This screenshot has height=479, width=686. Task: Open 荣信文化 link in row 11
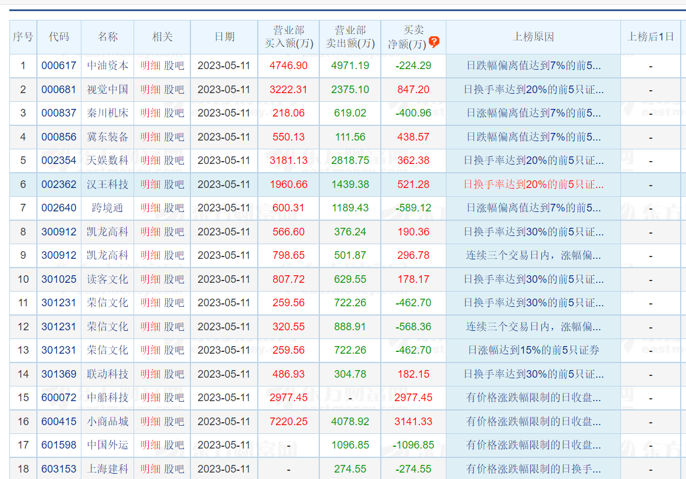tap(108, 303)
